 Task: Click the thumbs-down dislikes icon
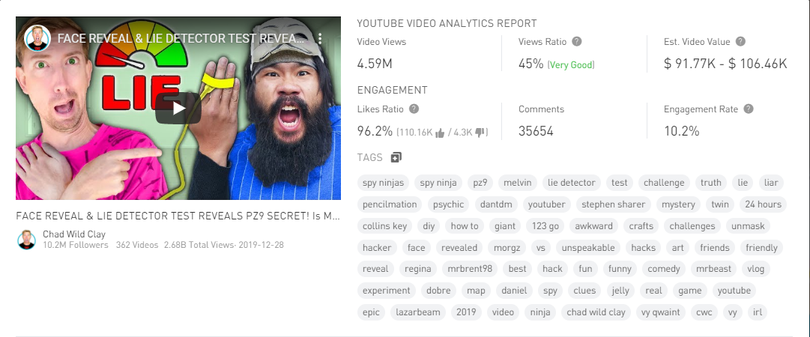pyautogui.click(x=480, y=133)
